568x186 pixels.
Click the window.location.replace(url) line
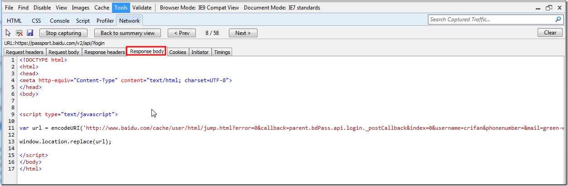[x=65, y=142]
